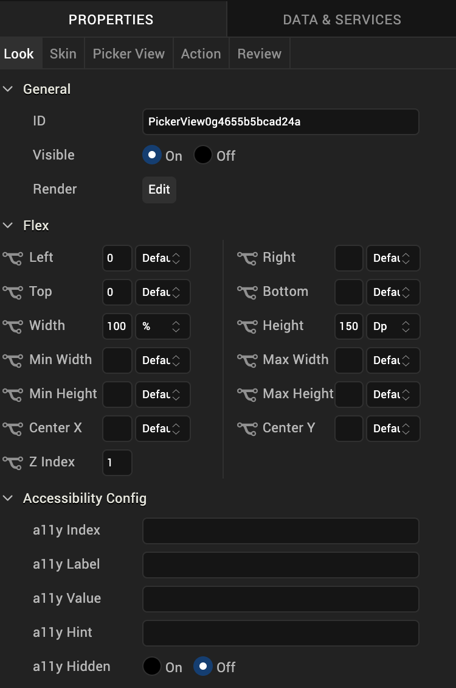This screenshot has width=456, height=688.
Task: Select the Visible On radio button
Action: 152,155
